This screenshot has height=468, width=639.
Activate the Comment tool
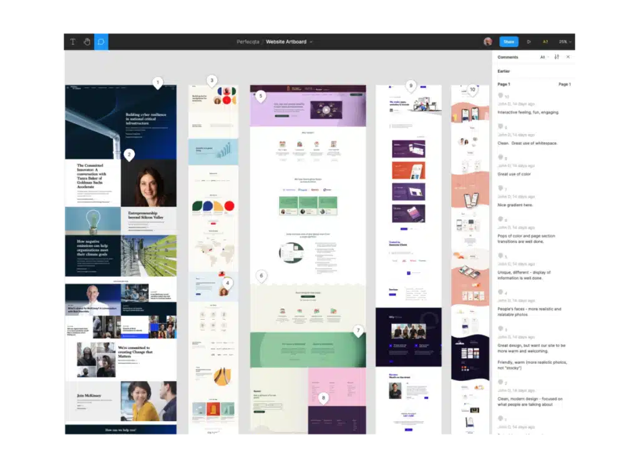point(100,42)
